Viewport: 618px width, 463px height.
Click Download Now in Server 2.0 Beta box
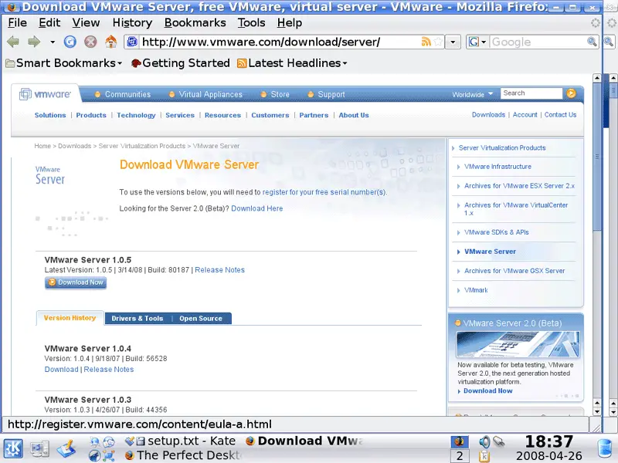coord(488,391)
